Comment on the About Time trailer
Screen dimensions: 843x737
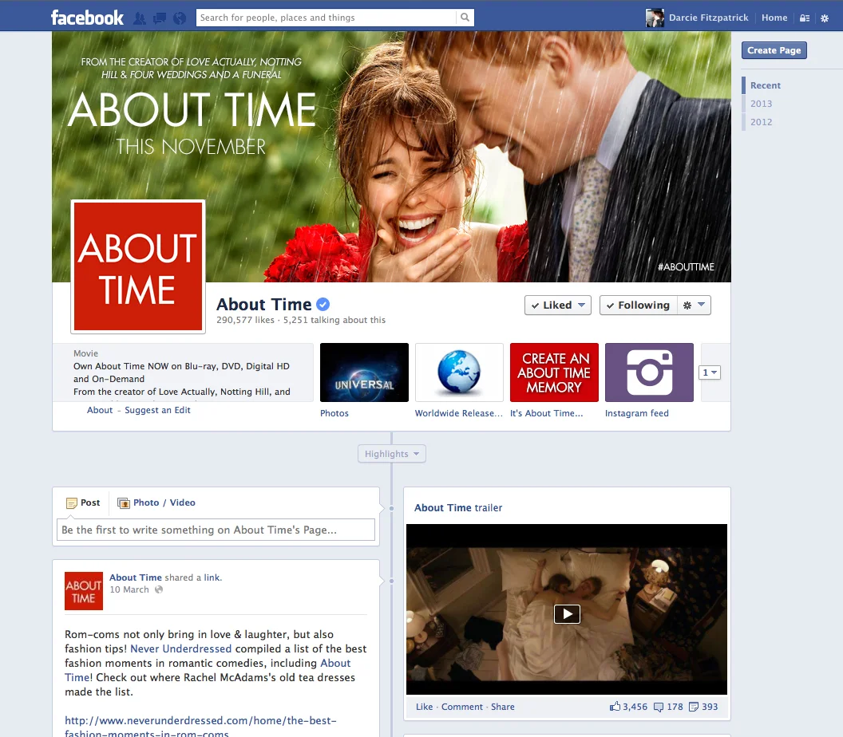pos(462,707)
